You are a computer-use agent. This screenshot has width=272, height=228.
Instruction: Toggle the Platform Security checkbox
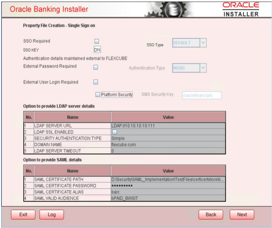click(x=98, y=95)
